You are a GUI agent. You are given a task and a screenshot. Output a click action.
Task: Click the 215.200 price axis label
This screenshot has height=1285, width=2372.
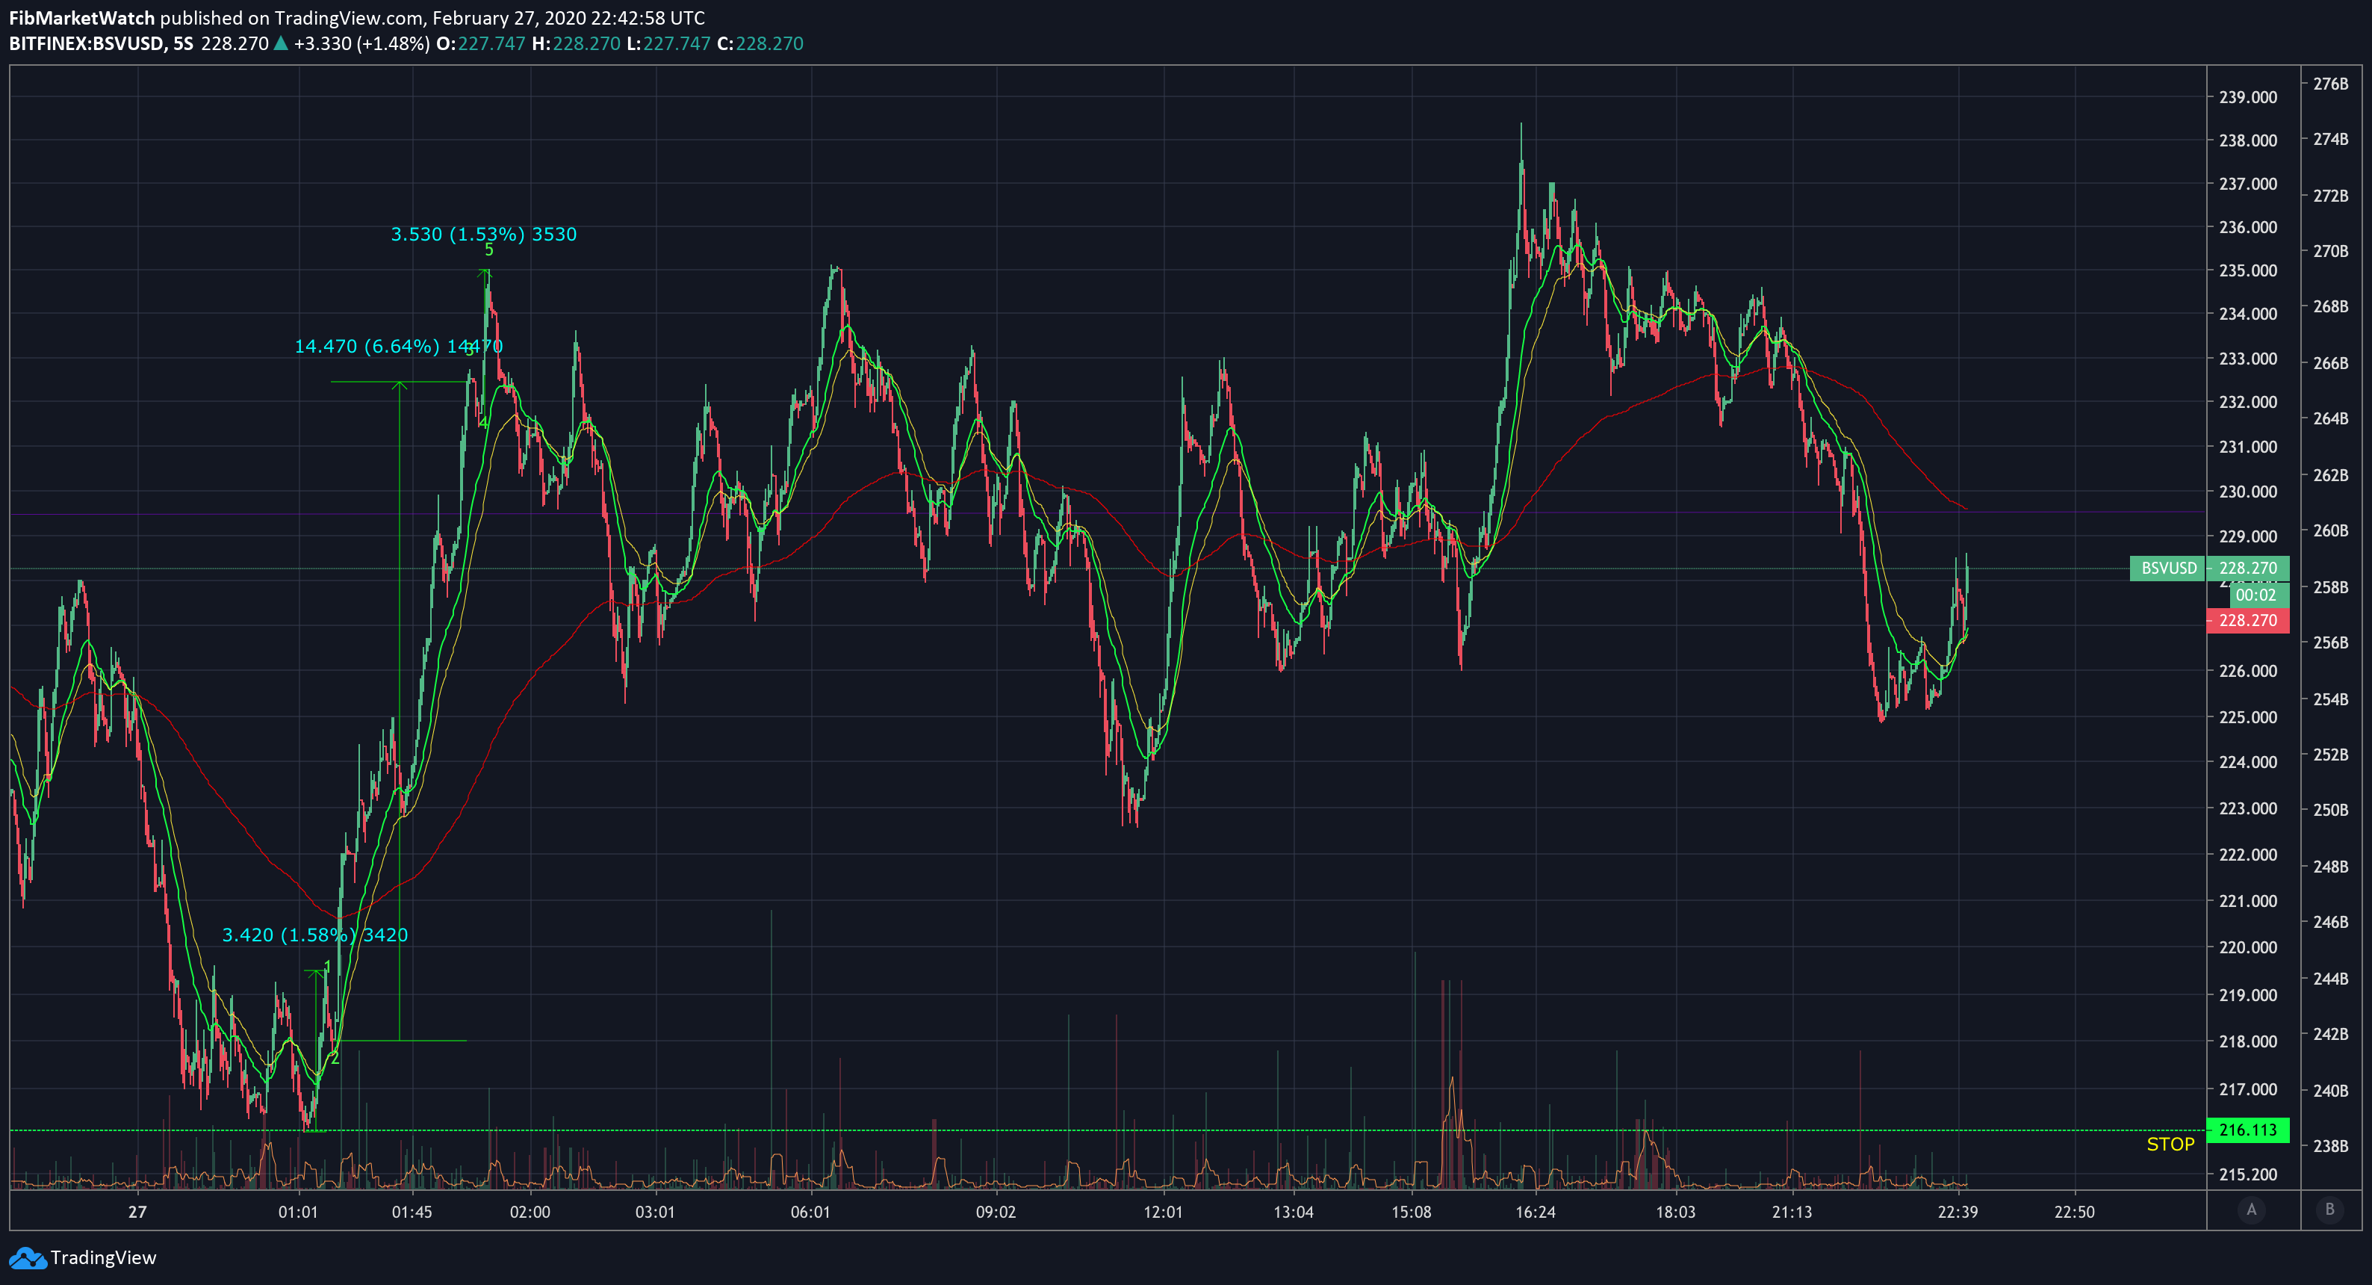pyautogui.click(x=2248, y=1175)
